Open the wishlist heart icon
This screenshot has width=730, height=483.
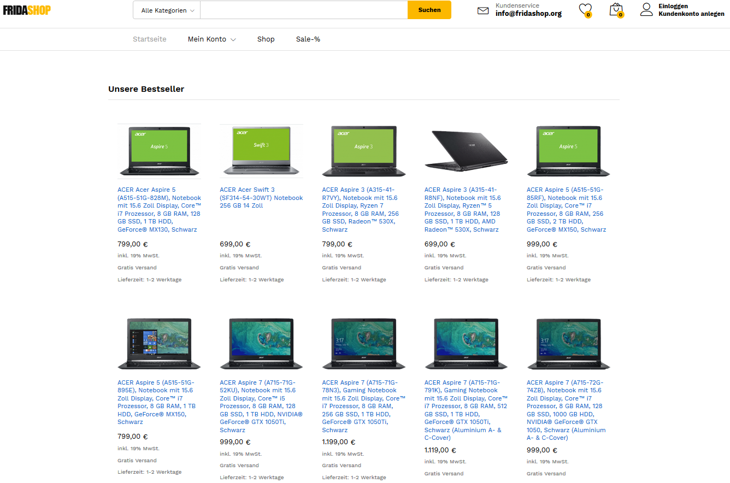(585, 10)
